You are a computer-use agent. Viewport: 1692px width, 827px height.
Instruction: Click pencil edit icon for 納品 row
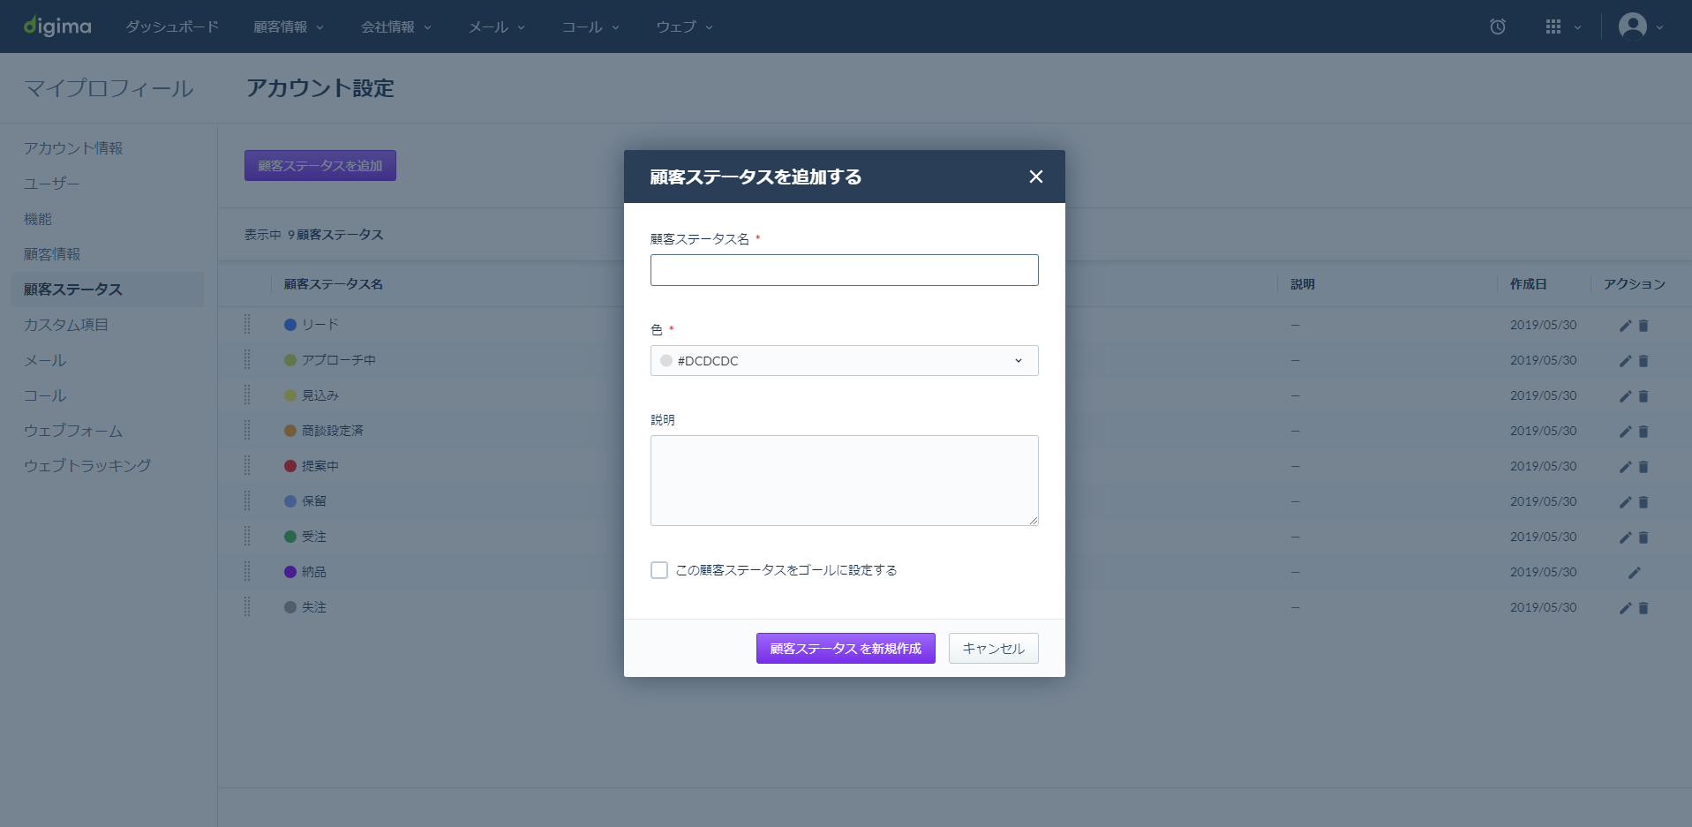1634,573
